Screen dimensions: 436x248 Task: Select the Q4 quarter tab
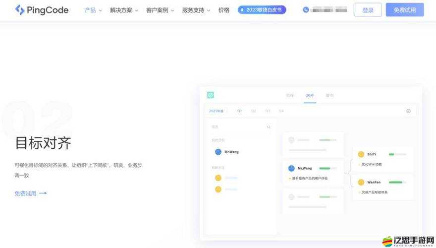pyautogui.click(x=281, y=111)
